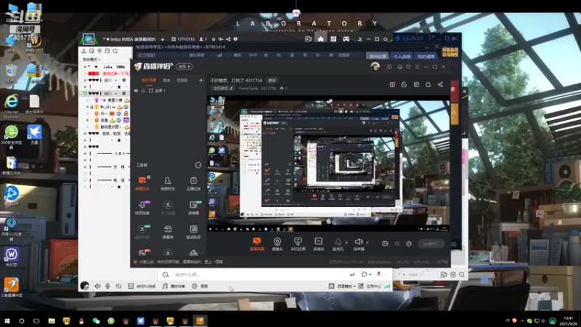
Task: Expand the top imba IMBA channel tree row
Action: (85, 67)
